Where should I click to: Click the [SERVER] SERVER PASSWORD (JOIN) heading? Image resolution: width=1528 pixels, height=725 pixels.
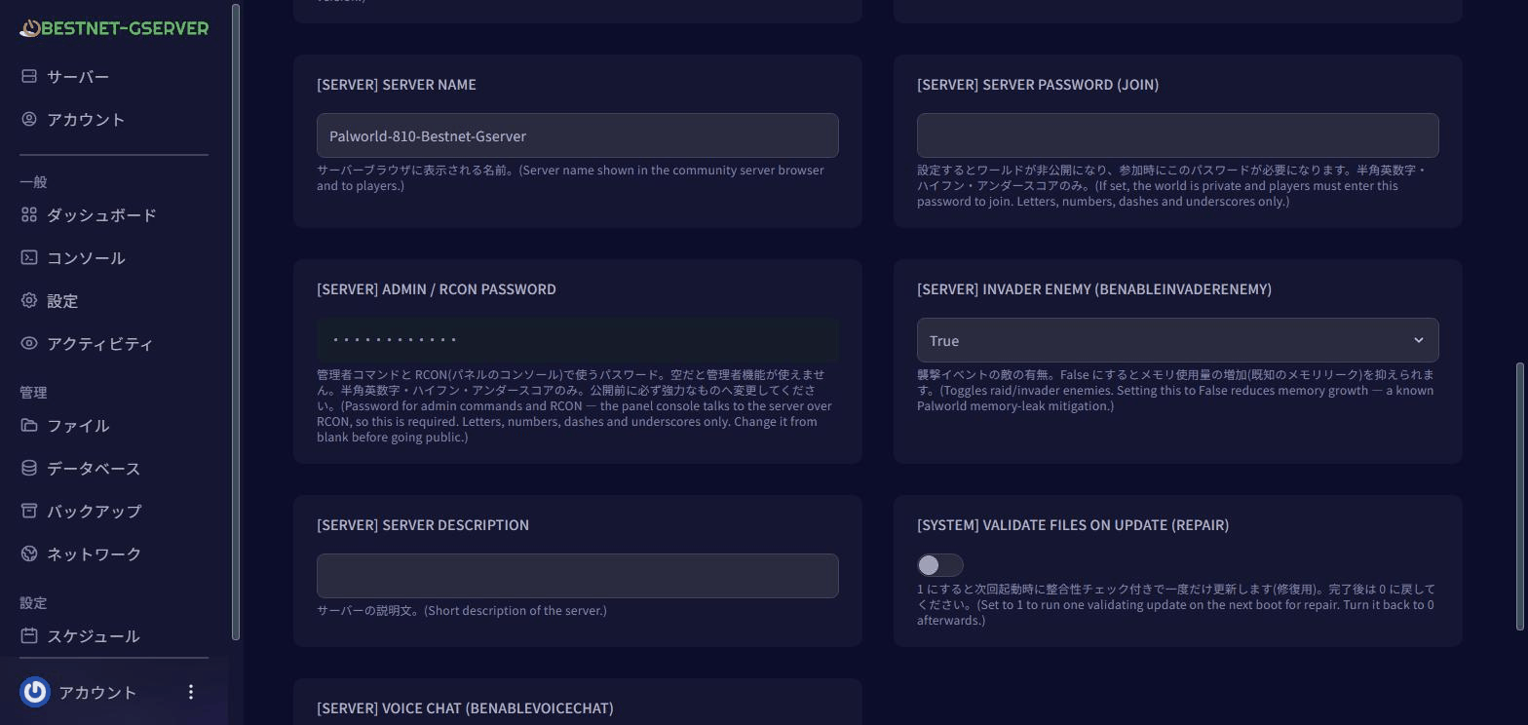pos(1038,85)
